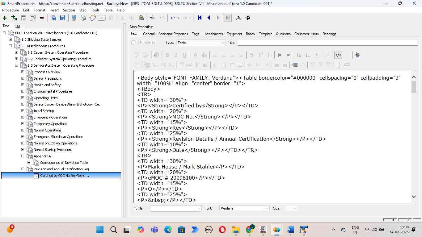The image size is (422, 237).
Task: Click the green plus with arrow sub-step icon
Action: (14, 18)
